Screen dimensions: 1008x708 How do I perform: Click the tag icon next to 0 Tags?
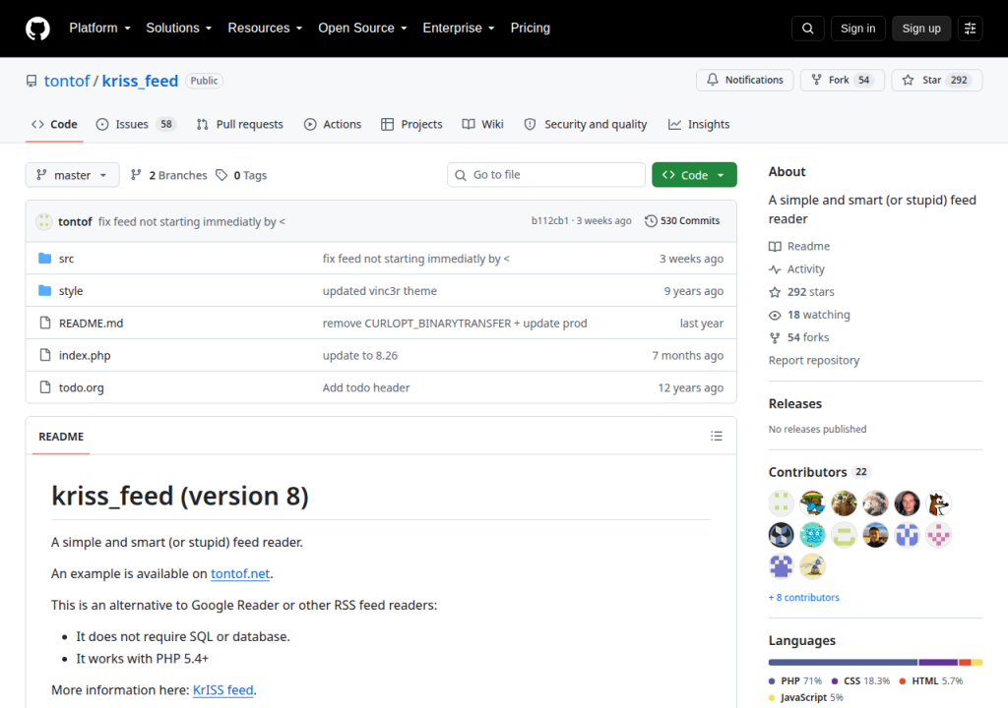[221, 175]
